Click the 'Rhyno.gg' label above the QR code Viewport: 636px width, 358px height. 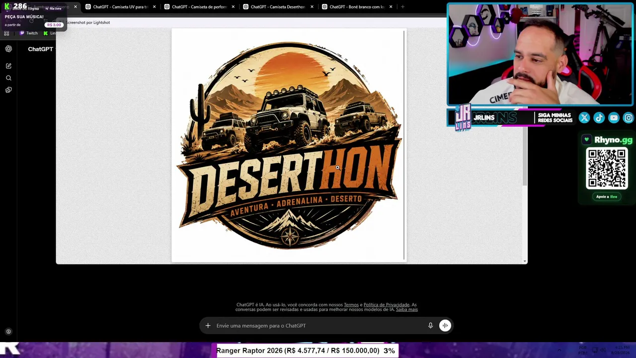point(613,140)
